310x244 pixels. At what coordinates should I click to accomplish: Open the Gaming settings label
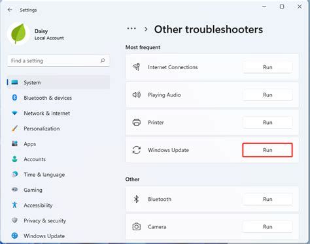click(x=33, y=190)
